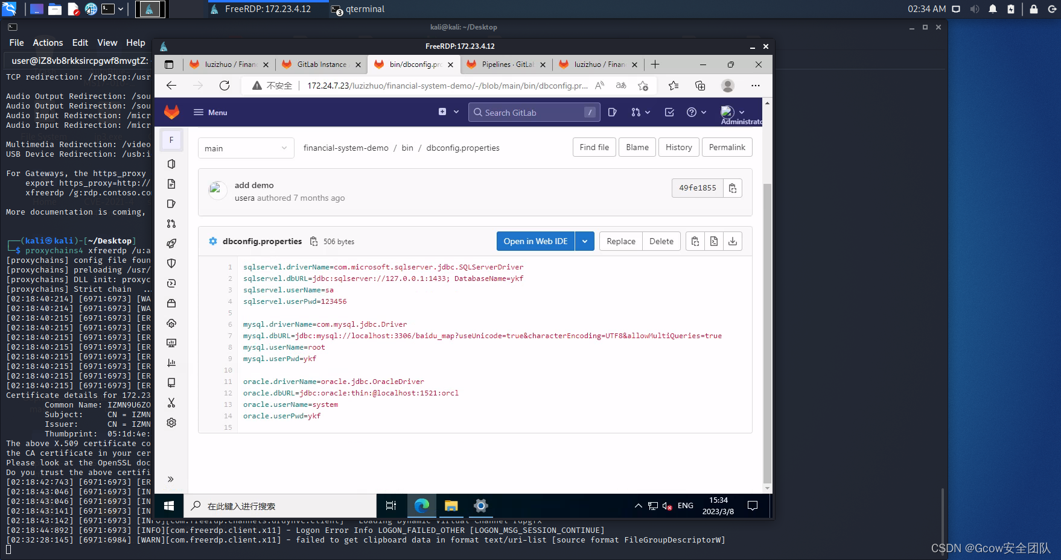The image size is (1061, 560).
Task: Open Analytics chart sidebar icon
Action: [171, 363]
